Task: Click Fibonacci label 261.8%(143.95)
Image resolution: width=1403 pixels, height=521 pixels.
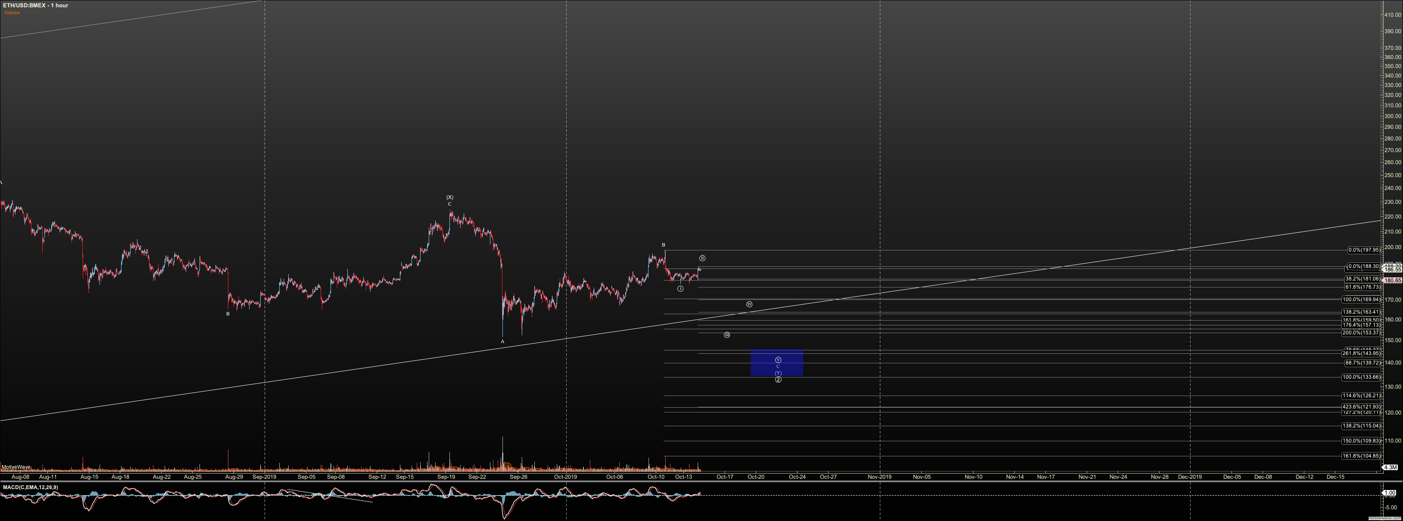Action: (x=1360, y=353)
